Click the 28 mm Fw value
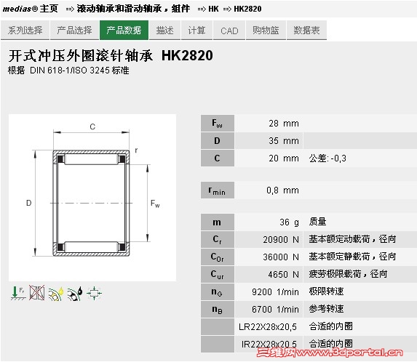The width and height of the screenshot is (417, 362). pyautogui.click(x=284, y=124)
